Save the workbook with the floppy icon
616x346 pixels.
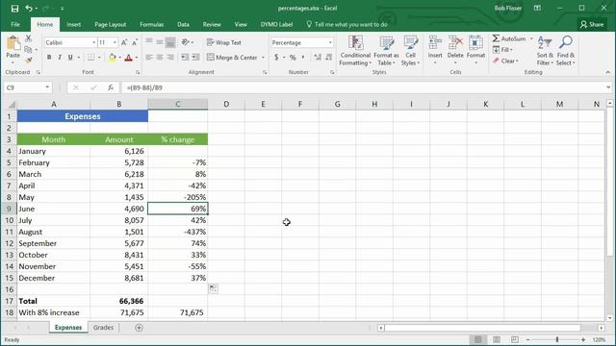(14, 9)
